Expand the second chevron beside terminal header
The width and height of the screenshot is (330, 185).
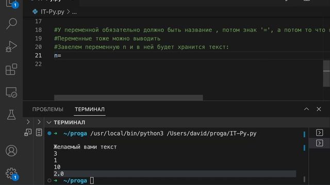pos(39,122)
